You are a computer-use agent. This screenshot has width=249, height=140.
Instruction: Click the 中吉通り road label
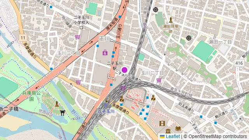point(42,3)
